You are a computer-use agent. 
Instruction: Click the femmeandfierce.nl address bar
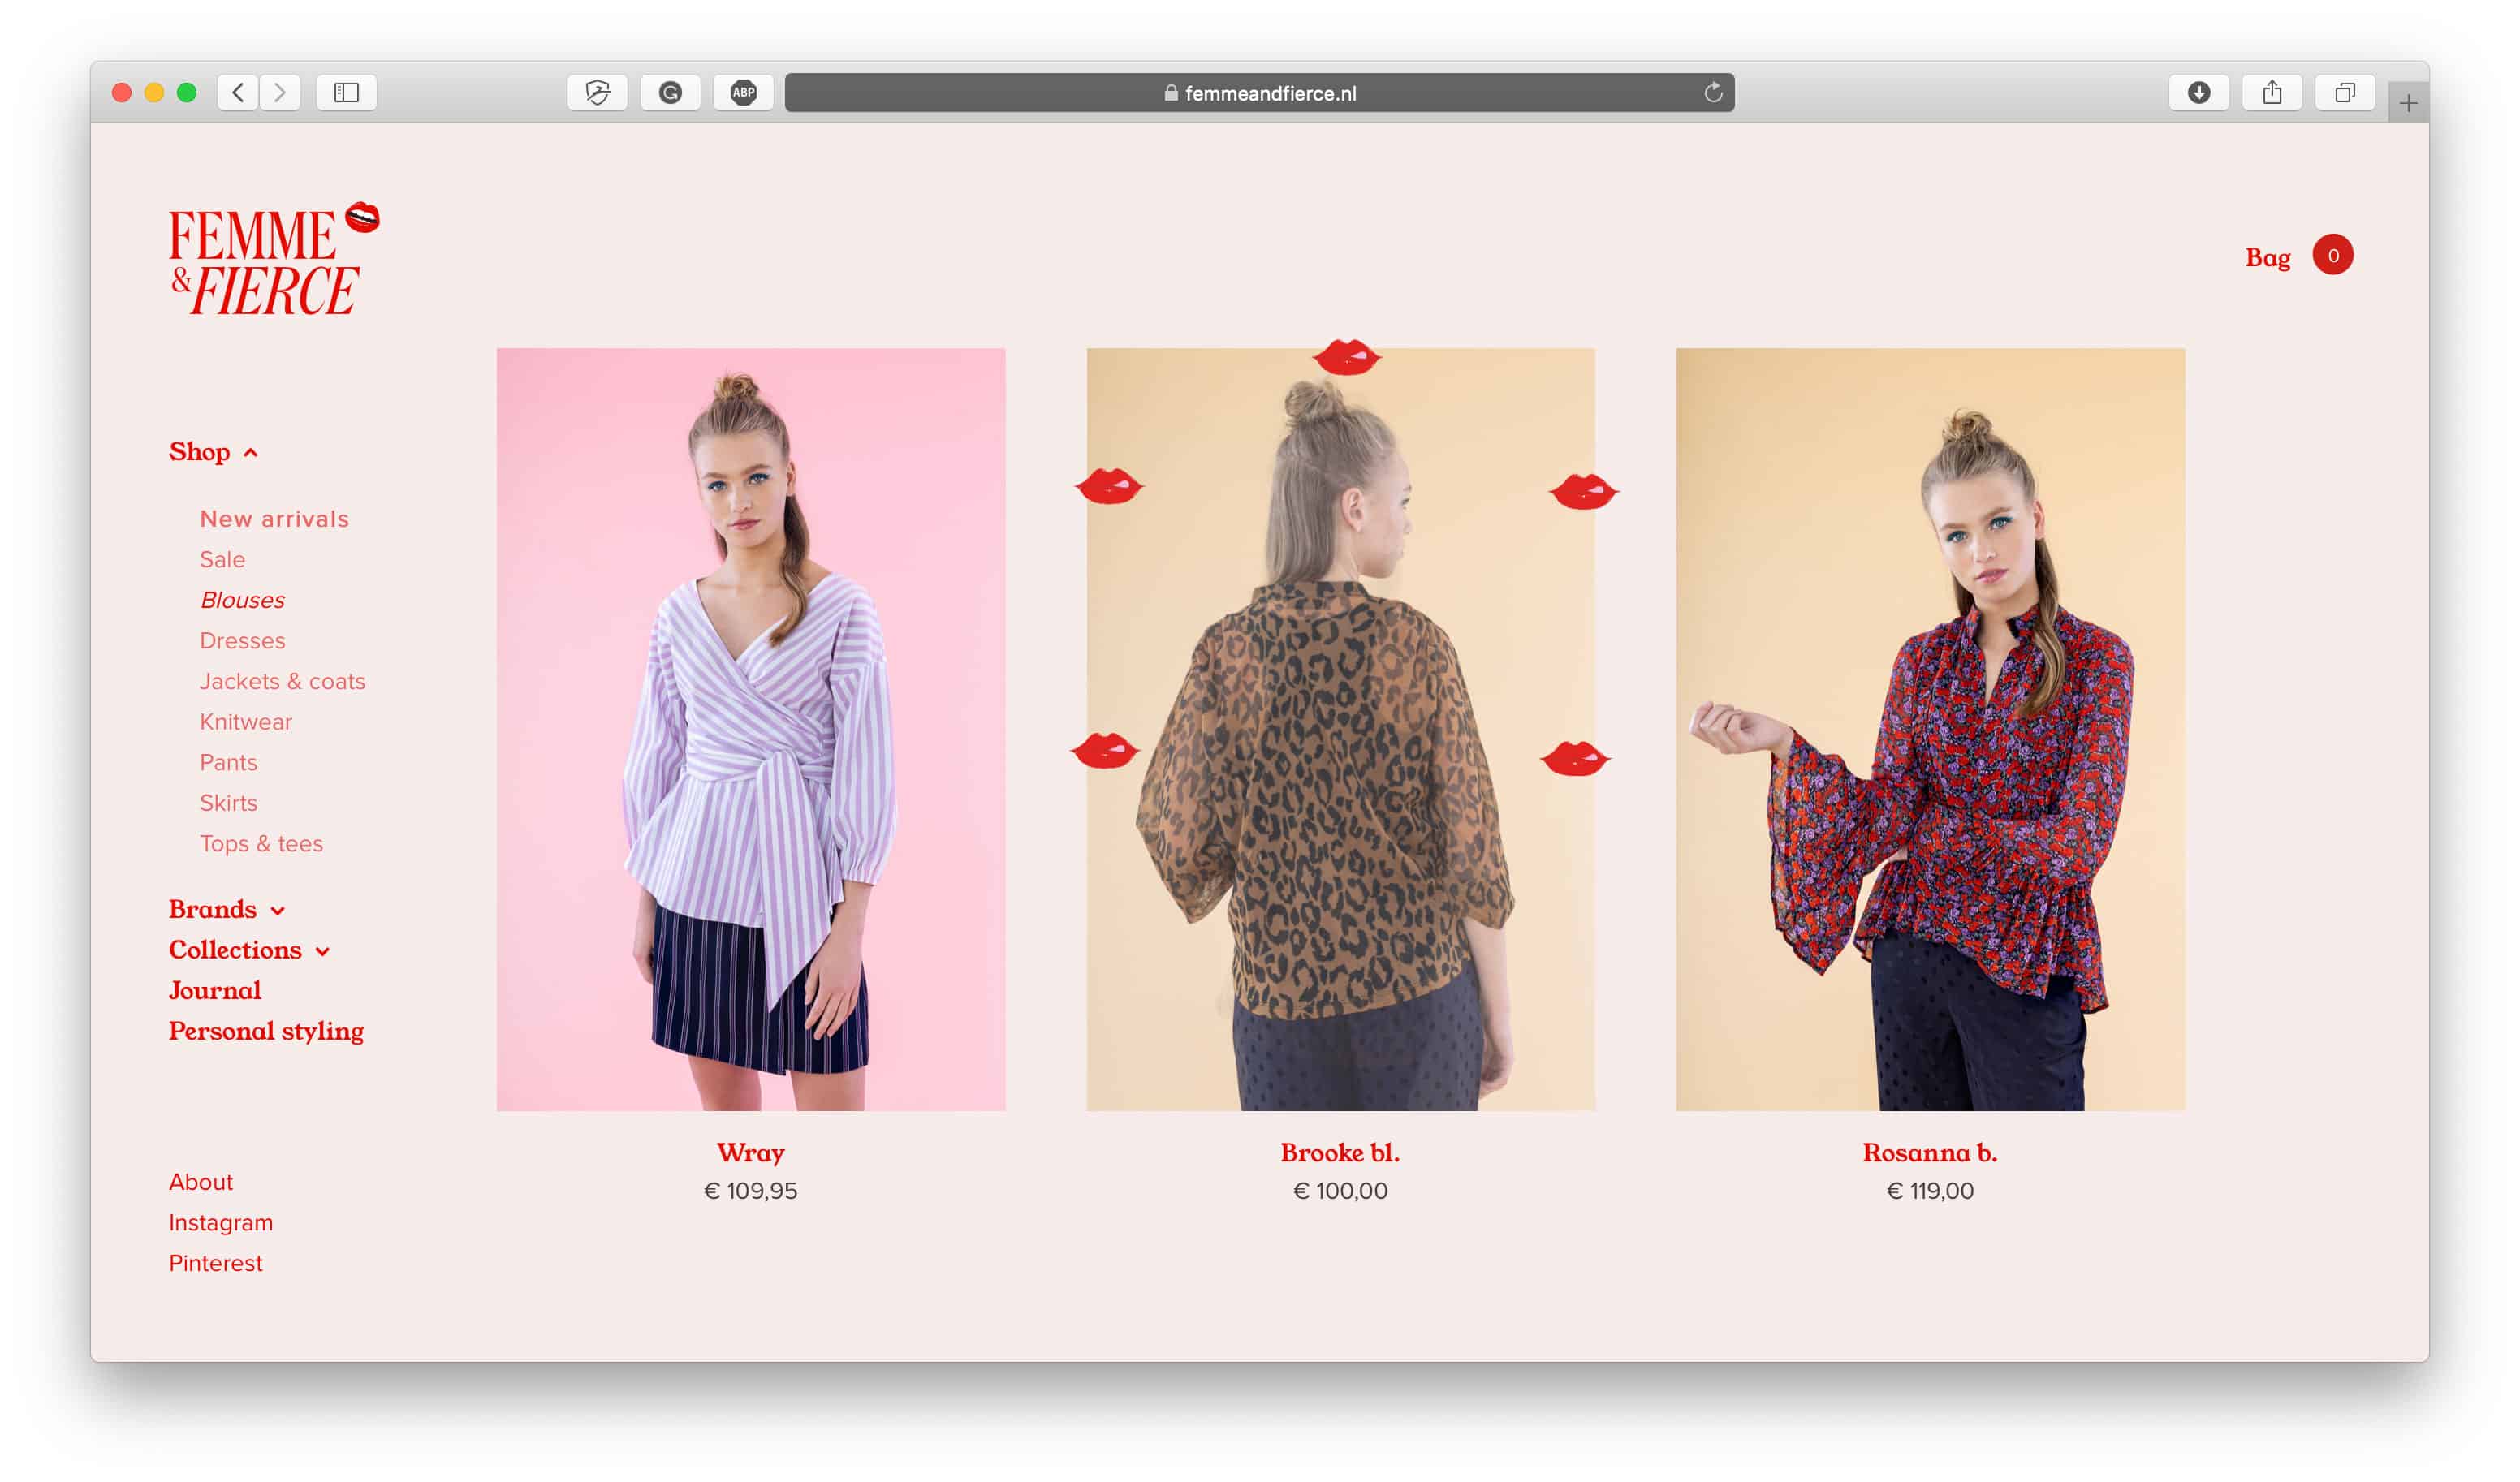point(1260,93)
